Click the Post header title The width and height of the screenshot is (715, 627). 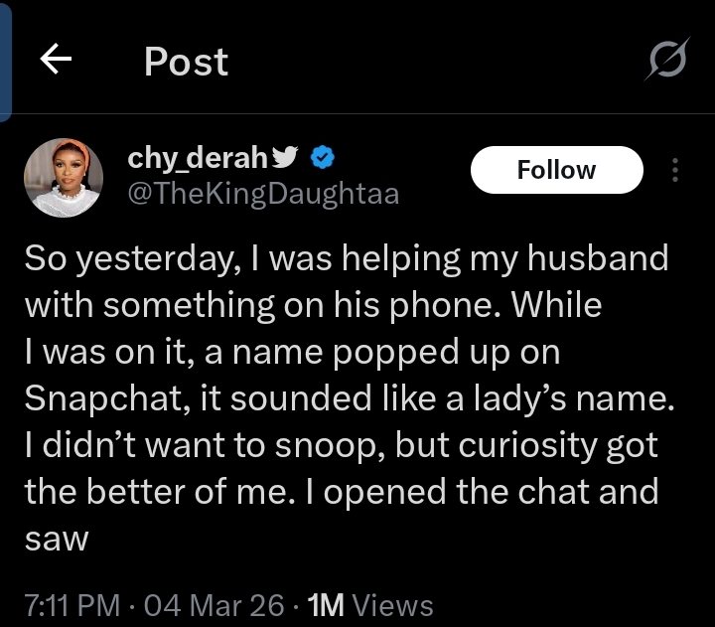coord(186,62)
